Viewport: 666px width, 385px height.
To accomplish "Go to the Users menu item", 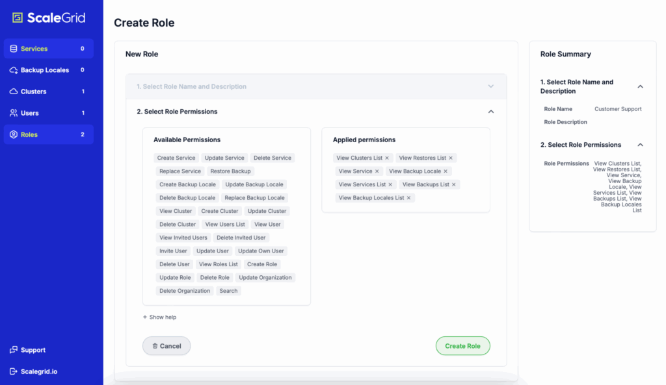I will coord(30,113).
